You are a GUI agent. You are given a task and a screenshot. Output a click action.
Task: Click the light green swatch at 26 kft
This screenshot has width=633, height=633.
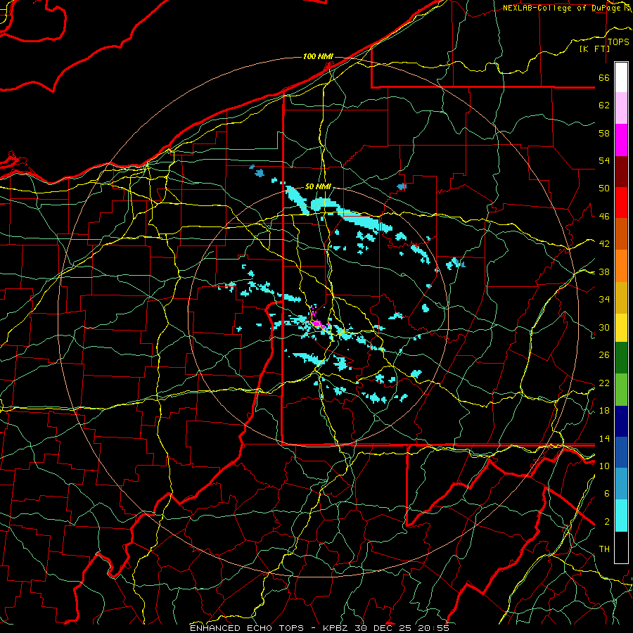click(x=621, y=390)
